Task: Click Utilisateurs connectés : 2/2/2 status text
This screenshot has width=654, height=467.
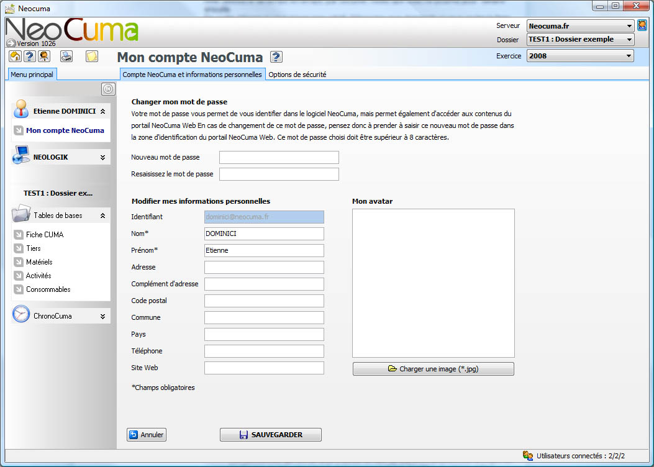Action: tap(581, 456)
